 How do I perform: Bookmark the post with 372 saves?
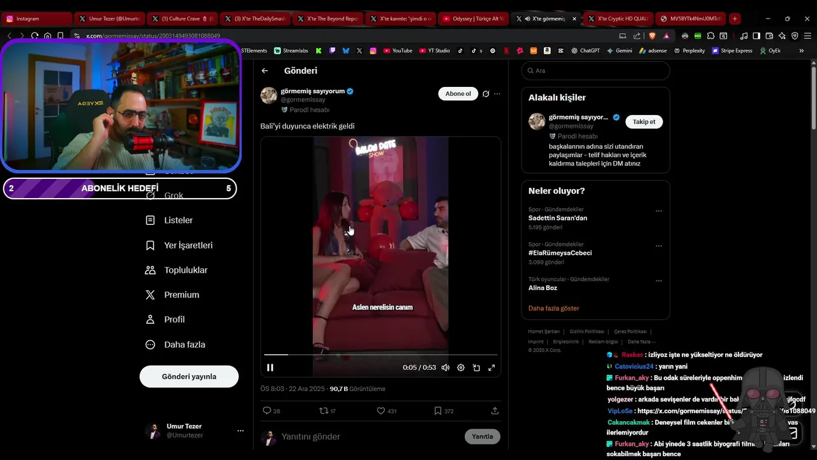point(444,411)
